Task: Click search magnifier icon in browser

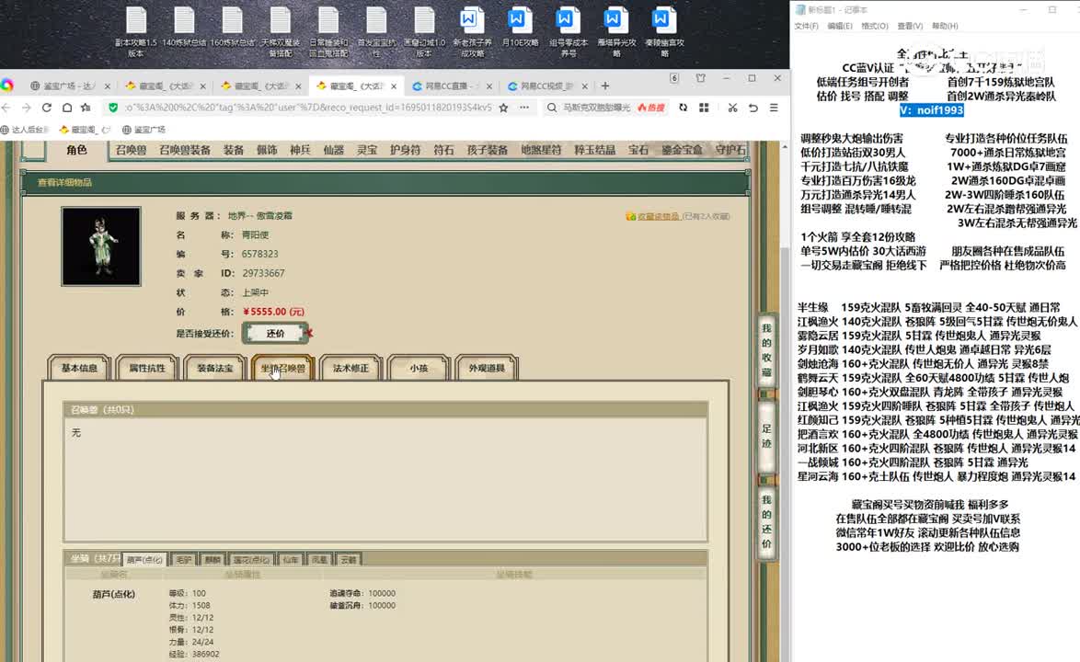Action: (552, 108)
